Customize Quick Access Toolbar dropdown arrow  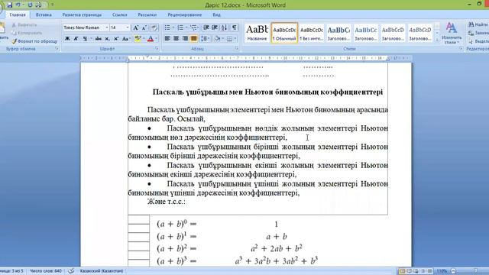52,5
